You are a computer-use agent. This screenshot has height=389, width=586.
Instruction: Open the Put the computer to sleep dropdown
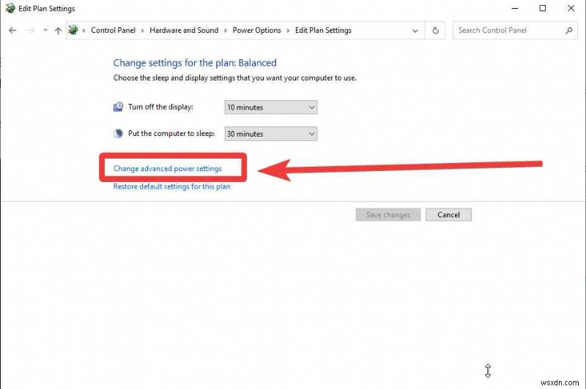pyautogui.click(x=271, y=134)
